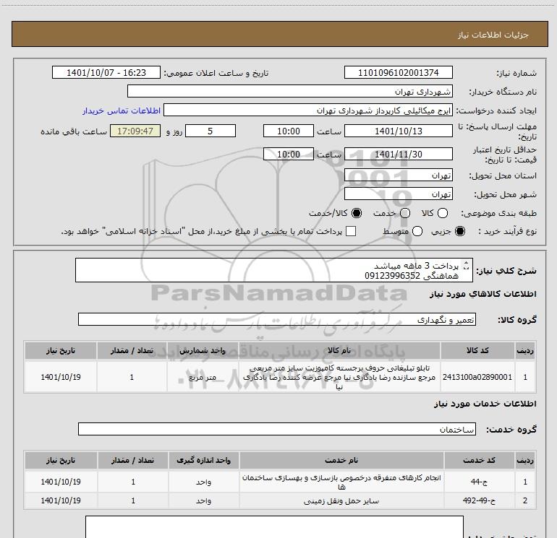Image resolution: width=557 pixels, height=538 pixels.
Task: Click the remaining time countdown 17:09:47
Action: (x=135, y=131)
